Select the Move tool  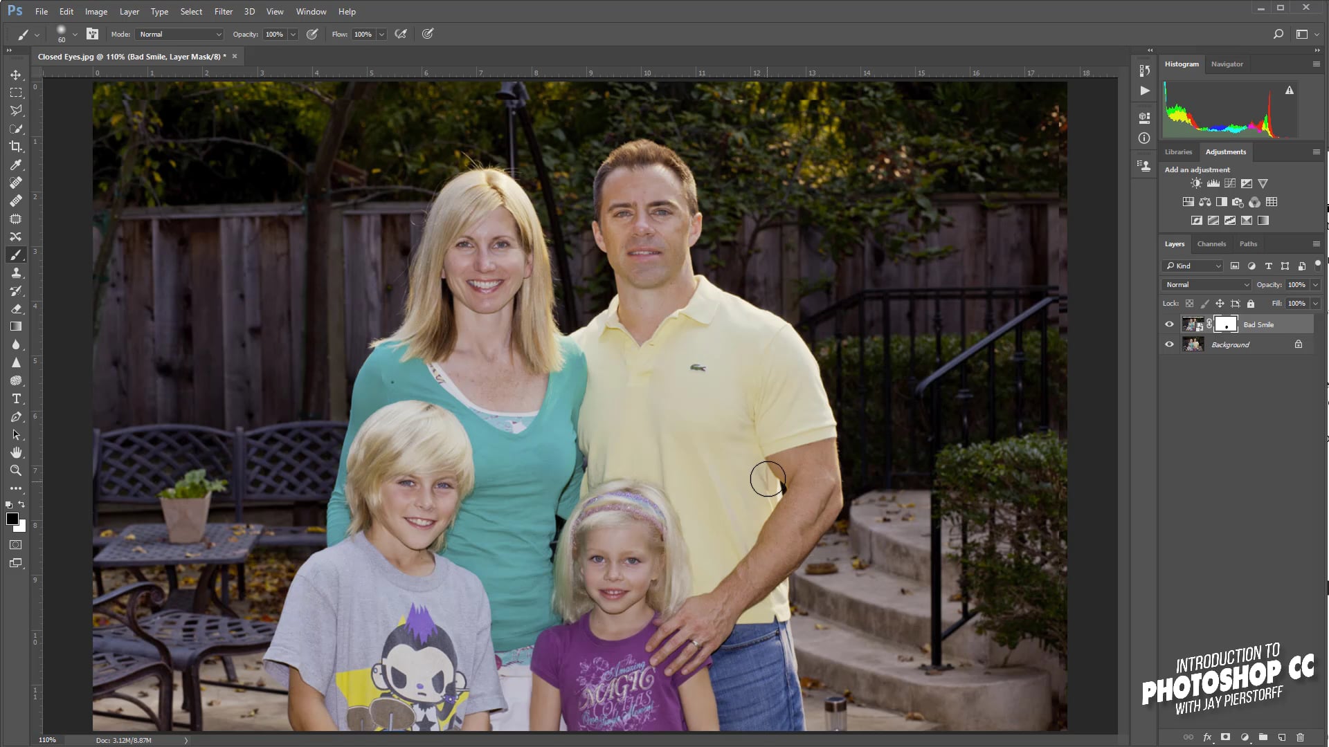pyautogui.click(x=16, y=75)
